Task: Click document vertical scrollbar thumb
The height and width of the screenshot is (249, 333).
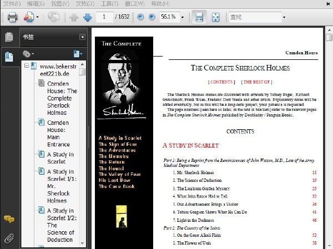Action: click(329, 37)
